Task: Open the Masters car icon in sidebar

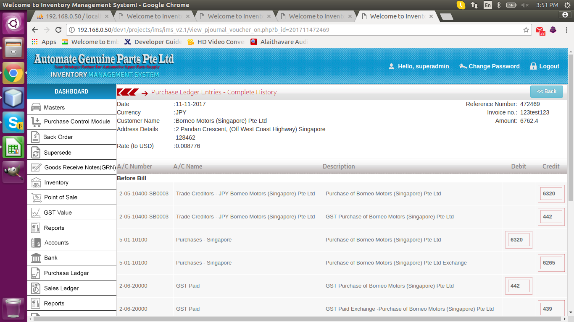Action: click(x=36, y=107)
